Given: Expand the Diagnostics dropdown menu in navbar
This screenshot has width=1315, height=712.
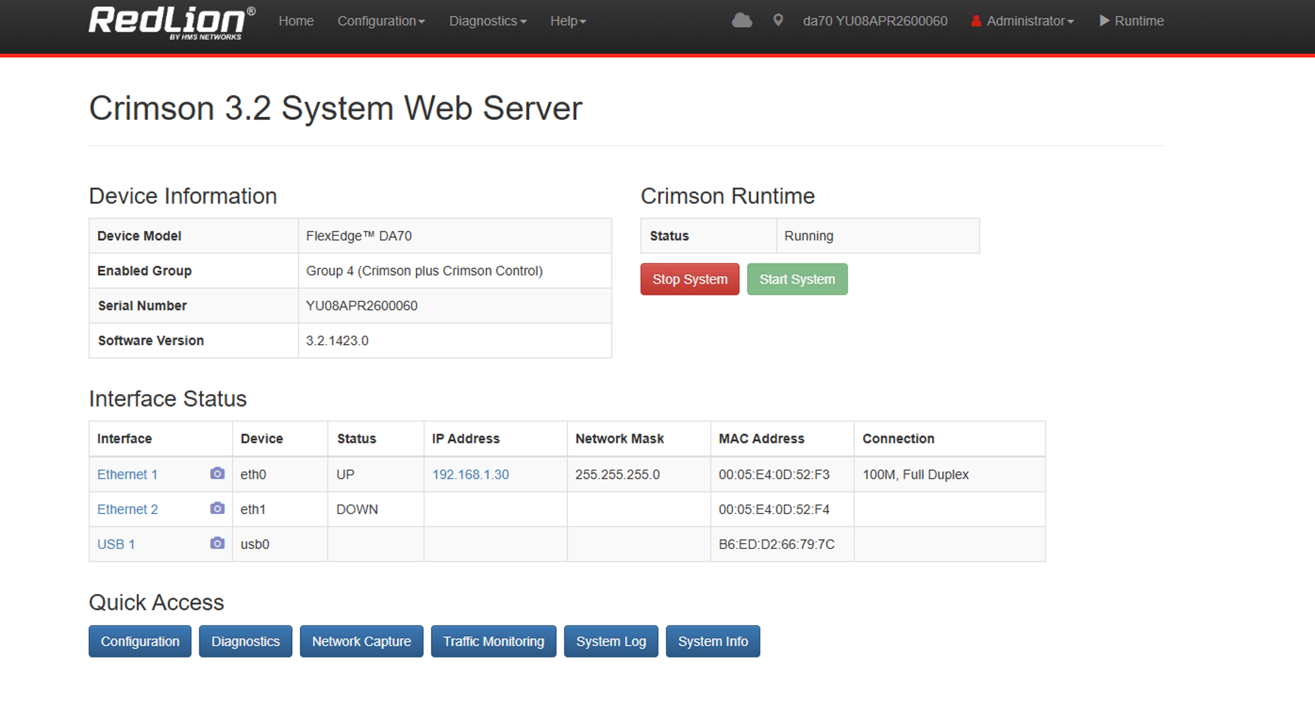Looking at the screenshot, I should (488, 21).
